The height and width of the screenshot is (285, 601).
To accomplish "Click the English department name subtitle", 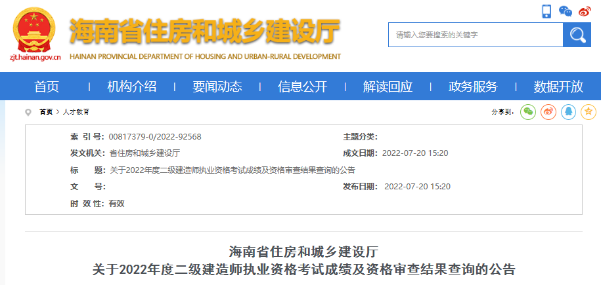I will pyautogui.click(x=205, y=56).
